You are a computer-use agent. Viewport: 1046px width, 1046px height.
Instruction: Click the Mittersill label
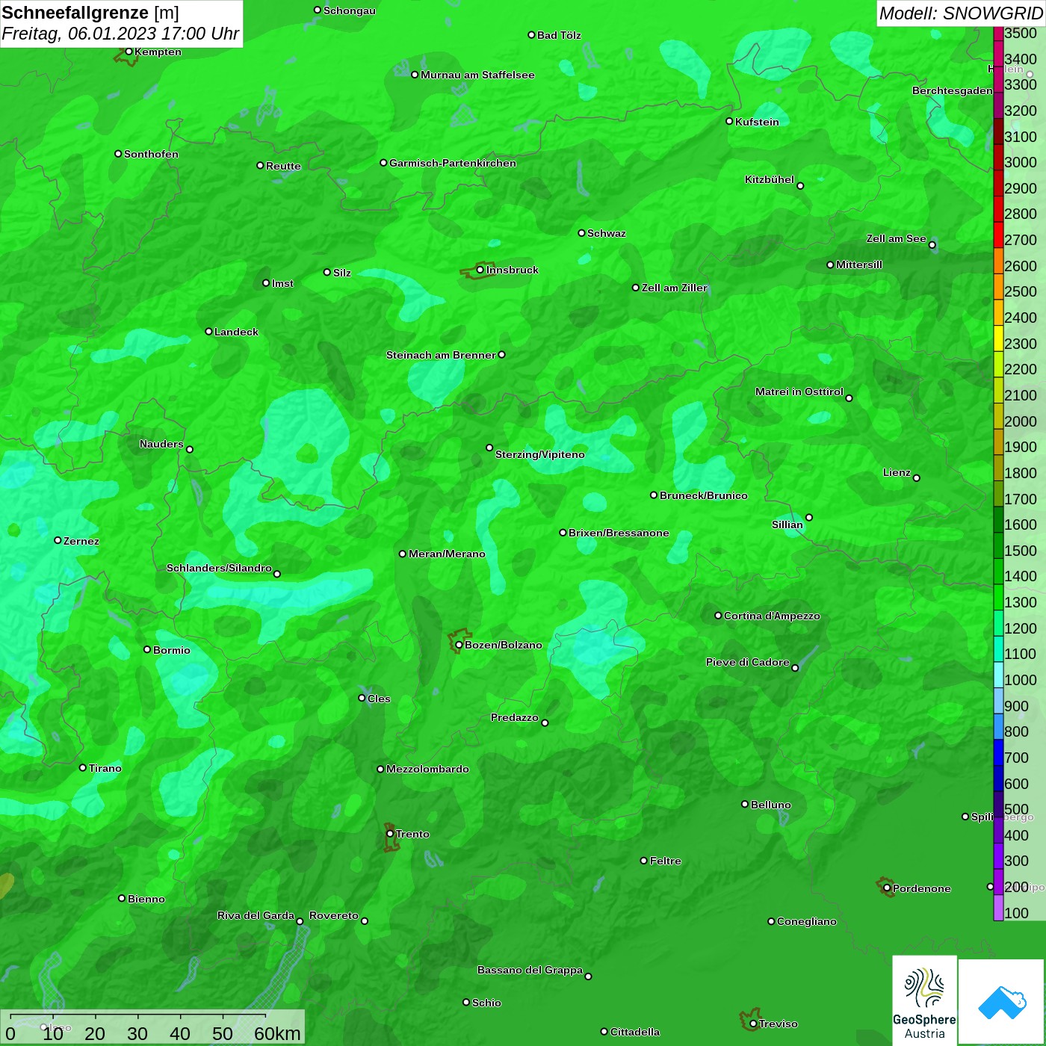(859, 264)
